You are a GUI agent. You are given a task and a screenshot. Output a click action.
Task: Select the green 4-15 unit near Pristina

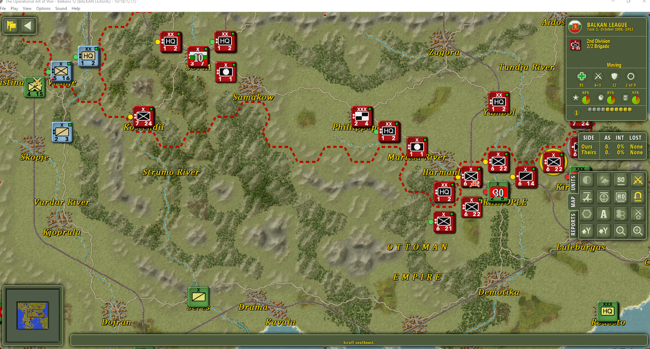click(35, 87)
